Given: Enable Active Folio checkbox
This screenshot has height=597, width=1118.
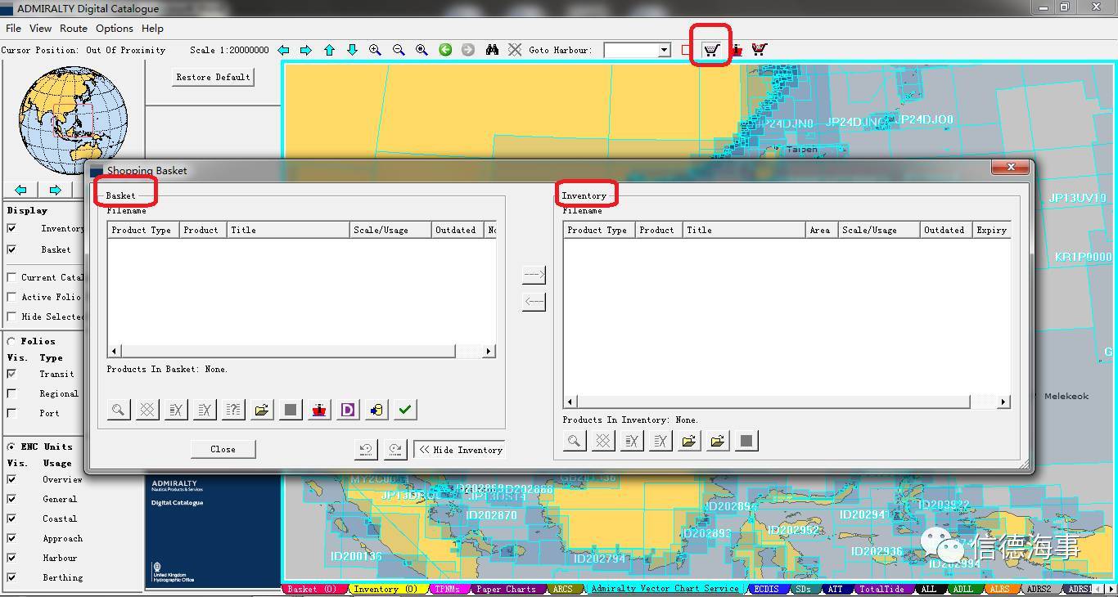Looking at the screenshot, I should (11, 297).
